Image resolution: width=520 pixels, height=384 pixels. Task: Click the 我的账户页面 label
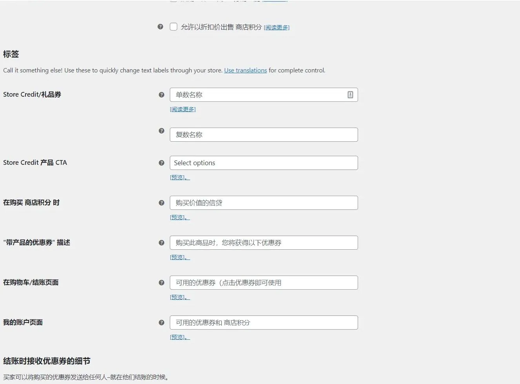23,322
